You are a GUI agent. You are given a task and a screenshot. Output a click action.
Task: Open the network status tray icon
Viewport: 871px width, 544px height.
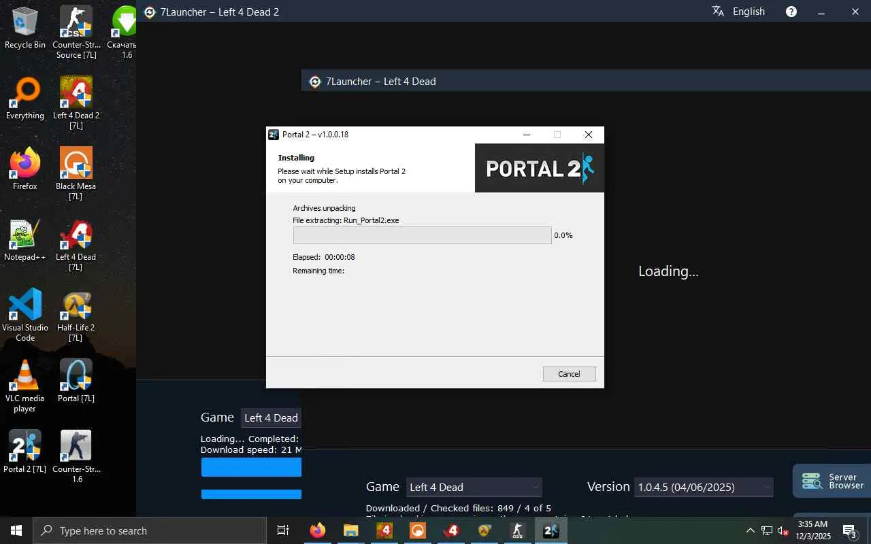[767, 530]
